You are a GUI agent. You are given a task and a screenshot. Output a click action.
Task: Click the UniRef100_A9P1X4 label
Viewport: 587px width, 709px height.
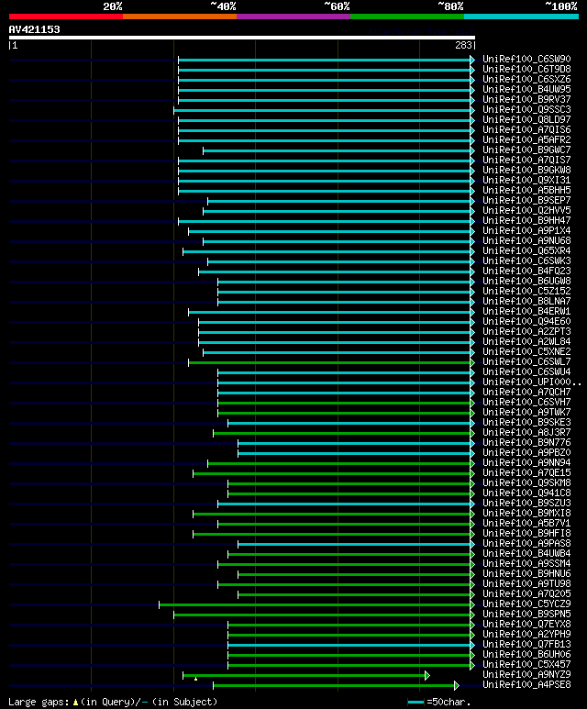pyautogui.click(x=526, y=230)
